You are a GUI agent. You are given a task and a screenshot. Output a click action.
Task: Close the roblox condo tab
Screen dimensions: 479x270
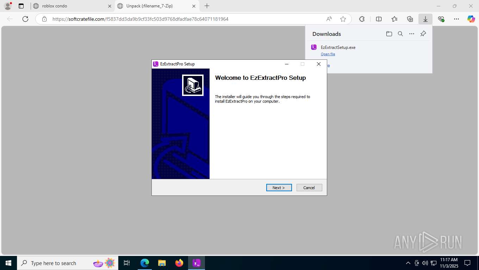coord(110,6)
